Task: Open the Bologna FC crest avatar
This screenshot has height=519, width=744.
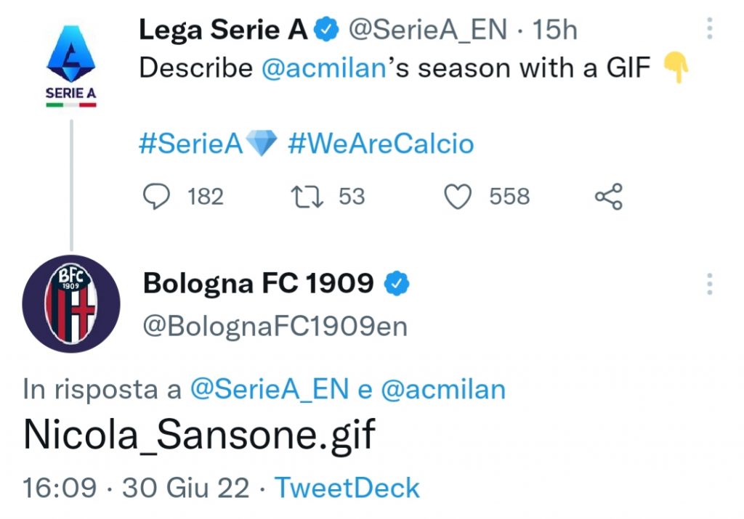Action: [70, 305]
